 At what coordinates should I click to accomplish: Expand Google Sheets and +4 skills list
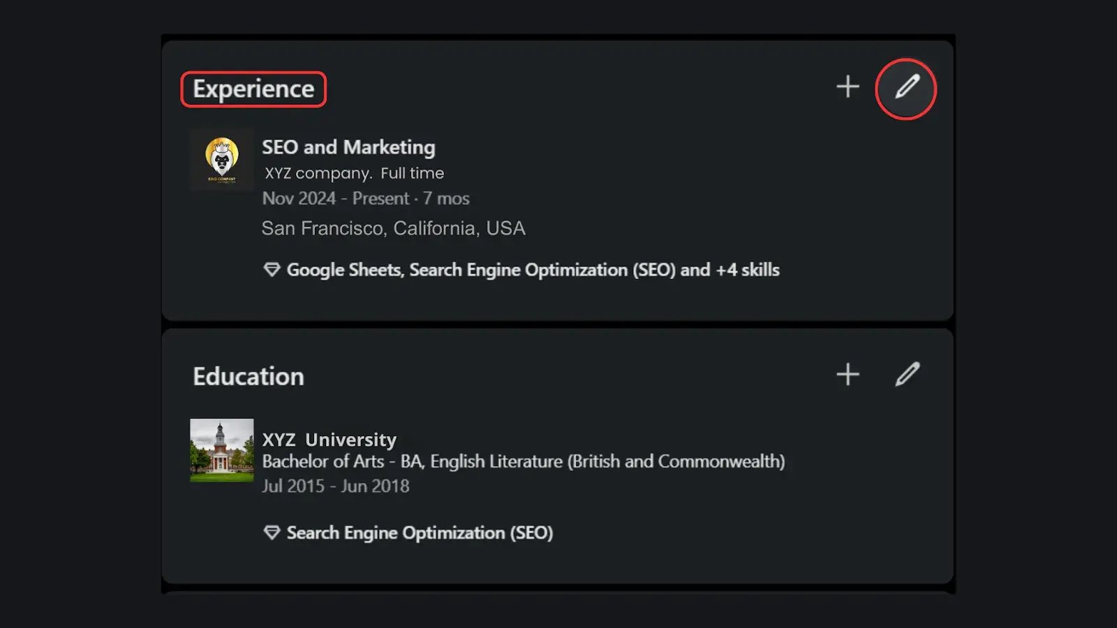tap(533, 270)
